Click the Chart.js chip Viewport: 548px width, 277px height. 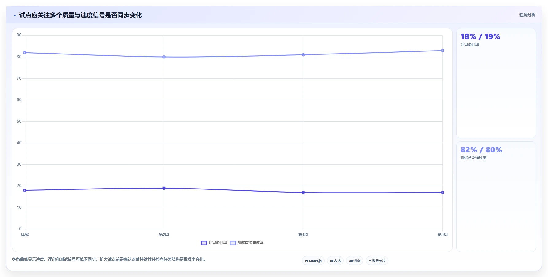[x=313, y=261]
